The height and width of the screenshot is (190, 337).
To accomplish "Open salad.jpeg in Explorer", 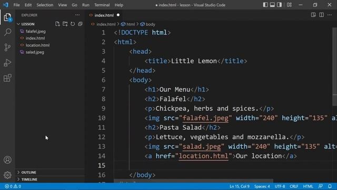I will point(35,52).
